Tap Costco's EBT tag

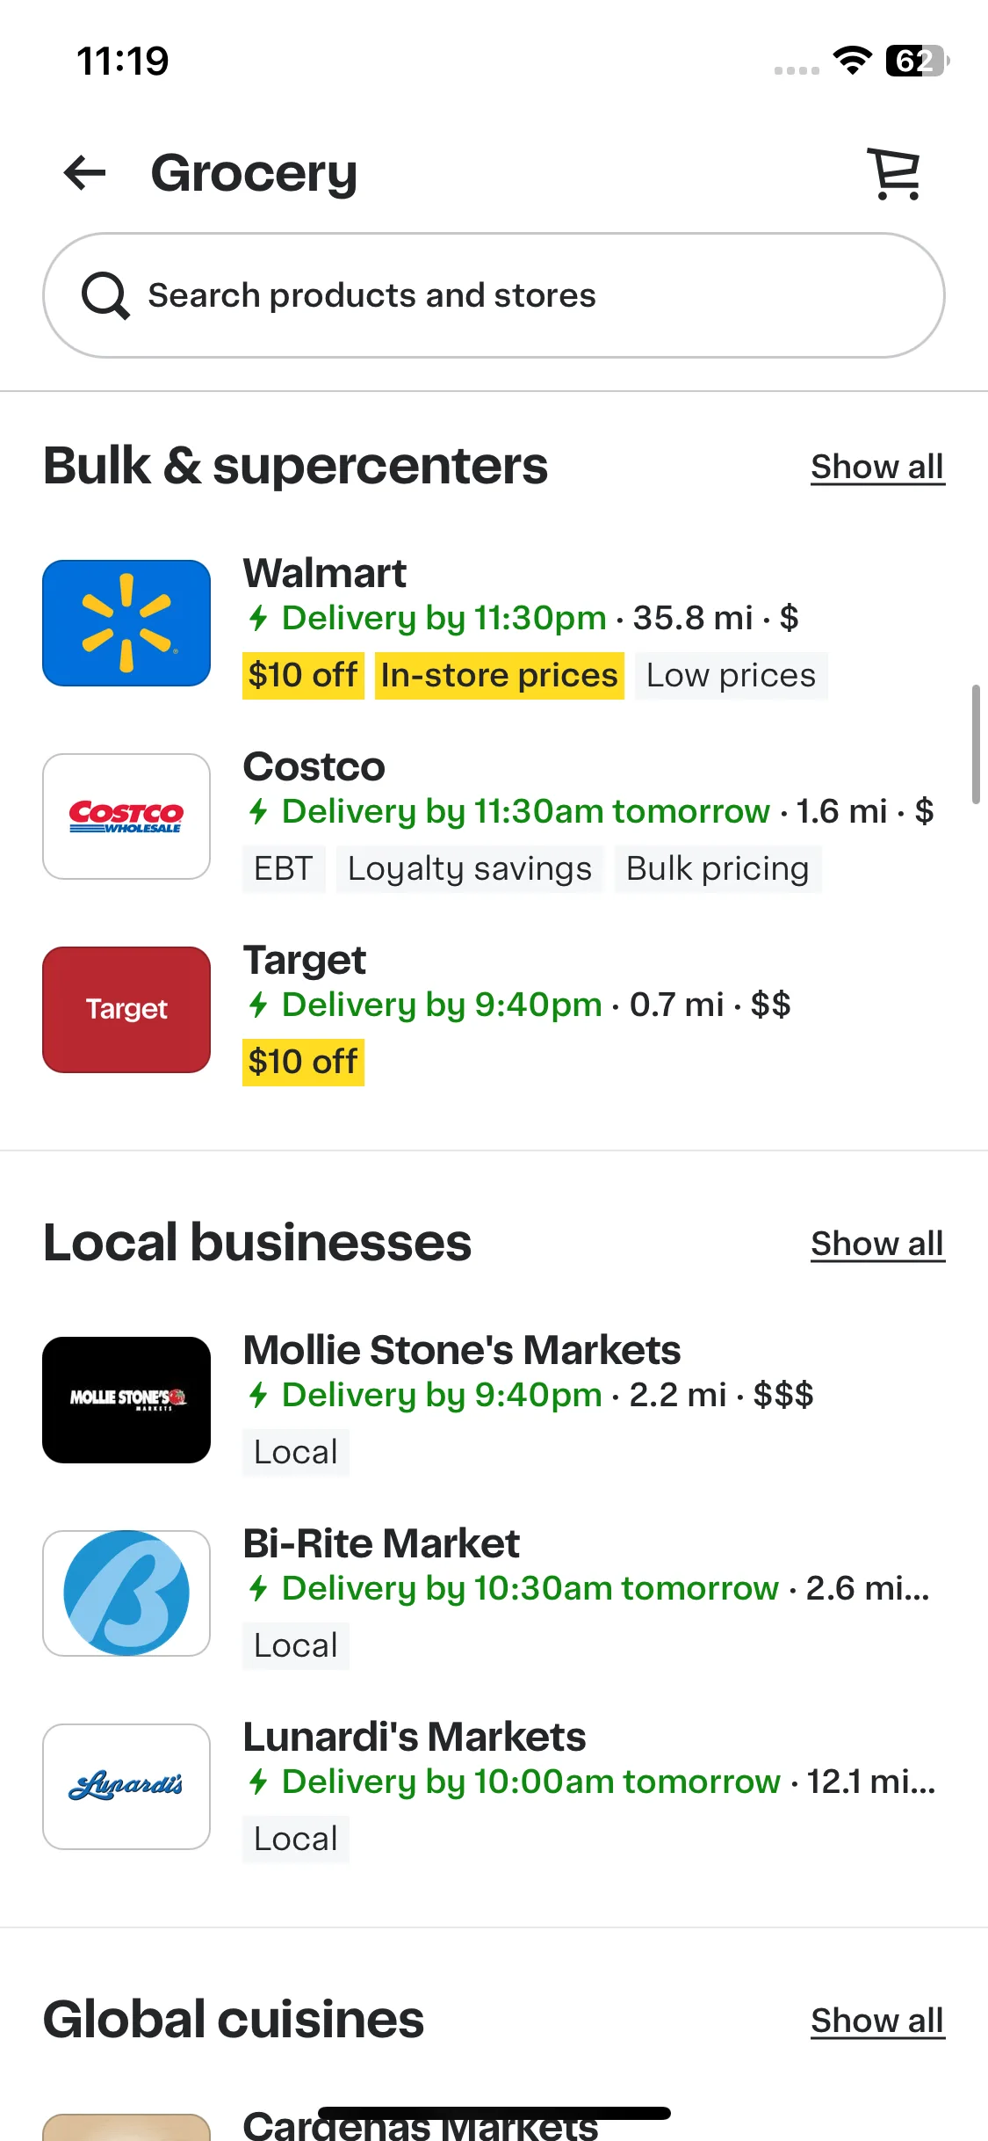point(284,869)
